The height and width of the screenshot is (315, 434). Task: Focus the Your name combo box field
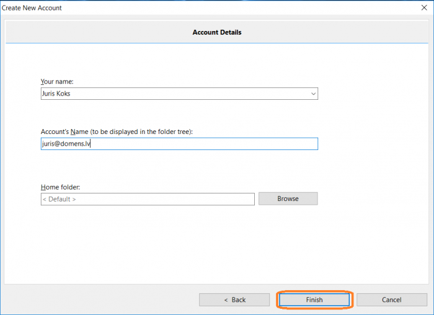[179, 94]
